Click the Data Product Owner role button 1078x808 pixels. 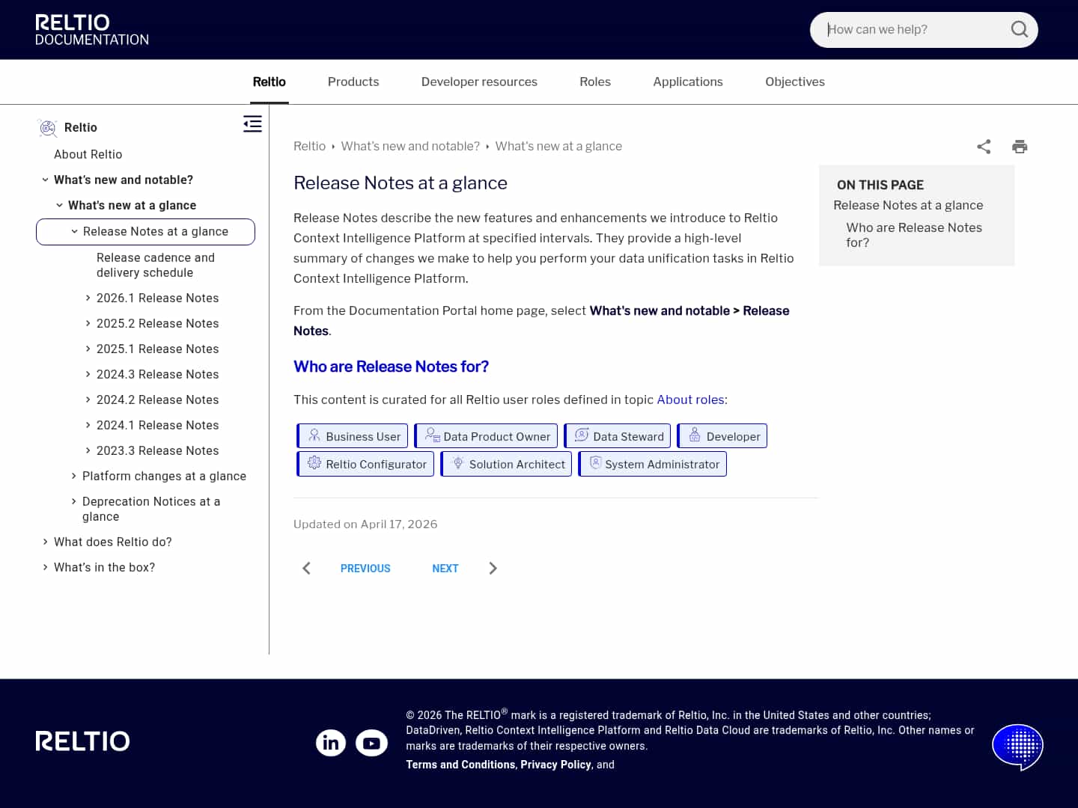pyautogui.click(x=486, y=436)
